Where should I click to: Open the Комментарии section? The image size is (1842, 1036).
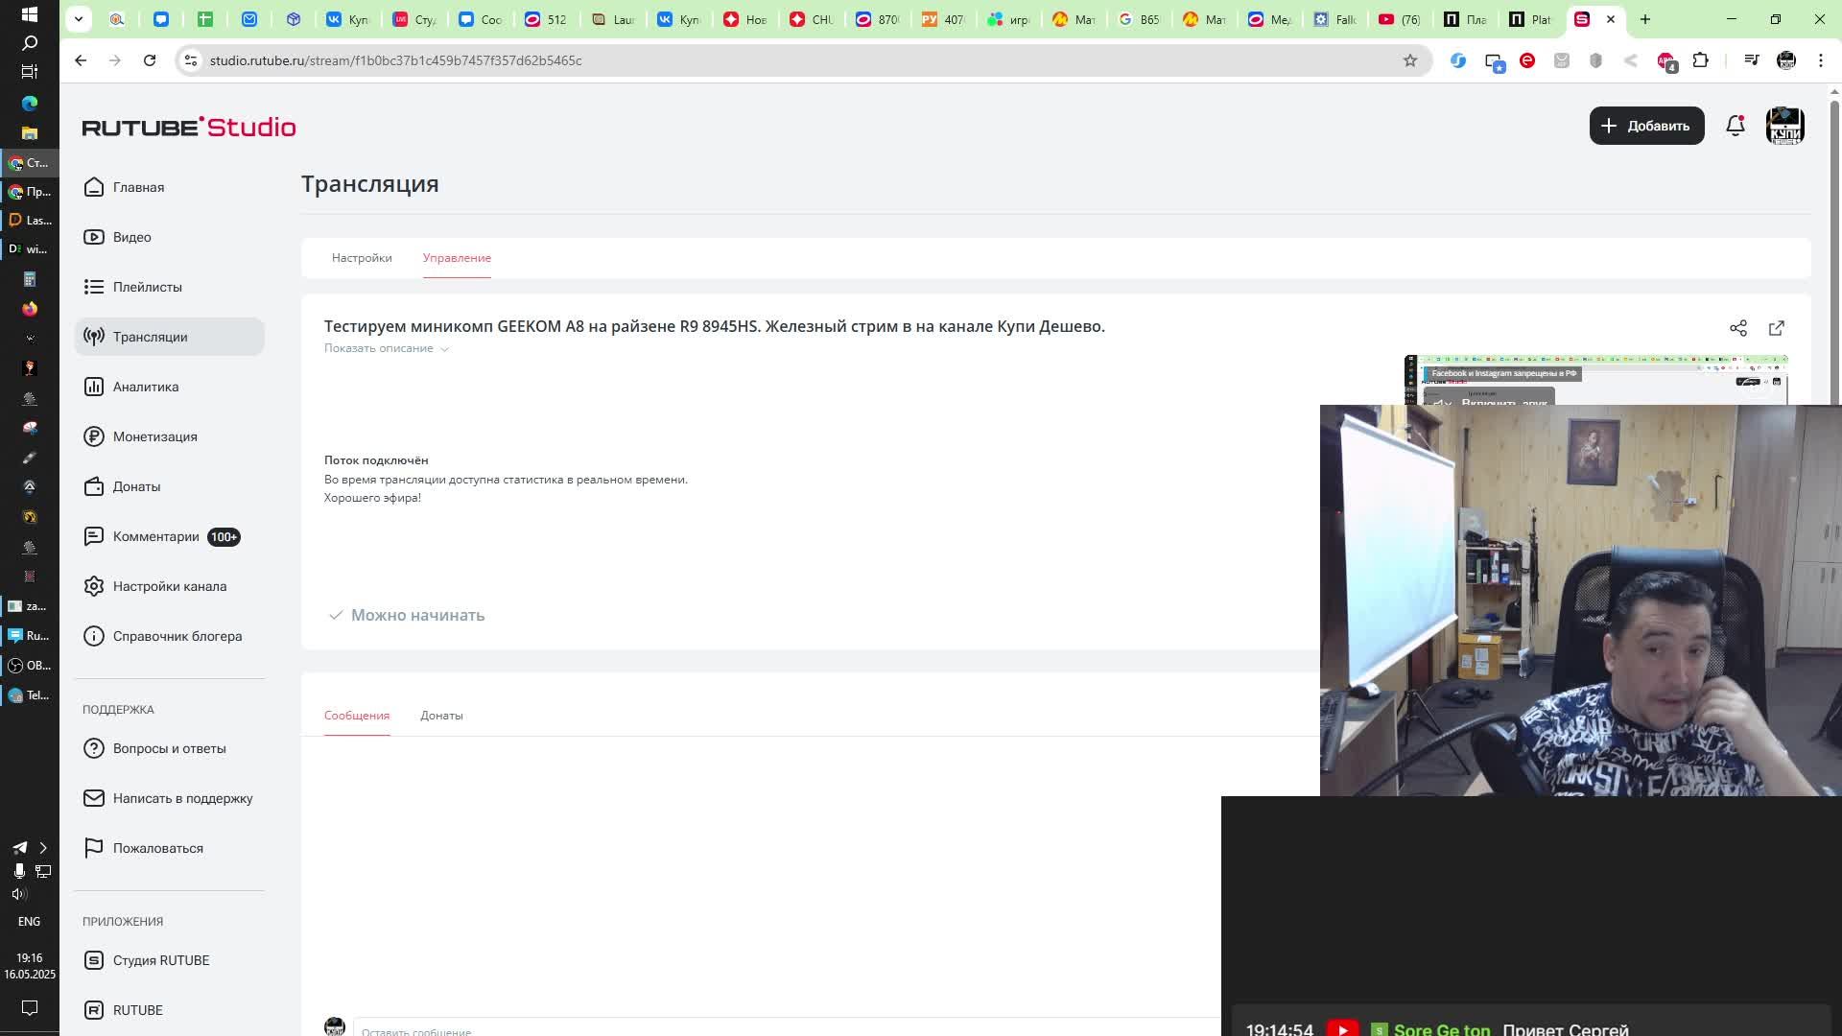click(155, 536)
